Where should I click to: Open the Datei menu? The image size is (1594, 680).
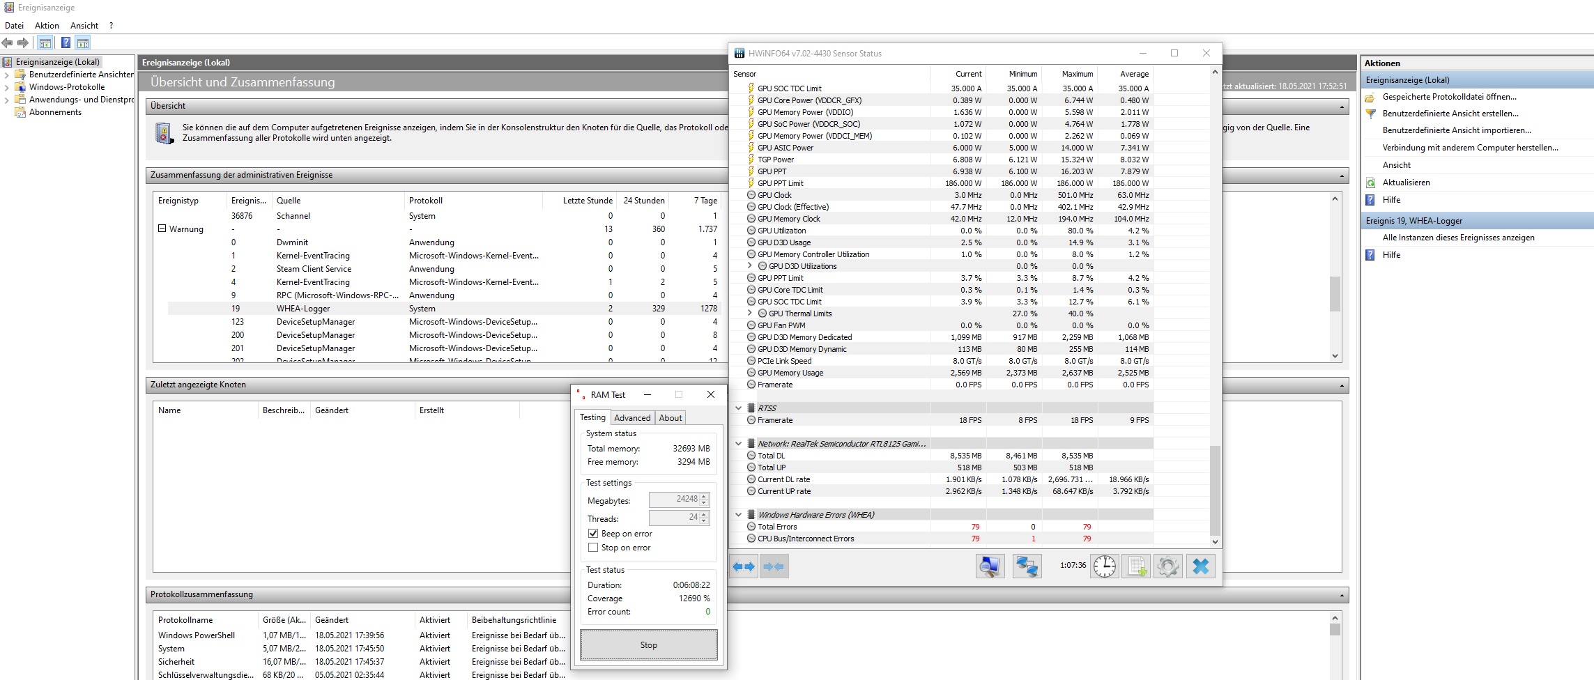click(14, 26)
